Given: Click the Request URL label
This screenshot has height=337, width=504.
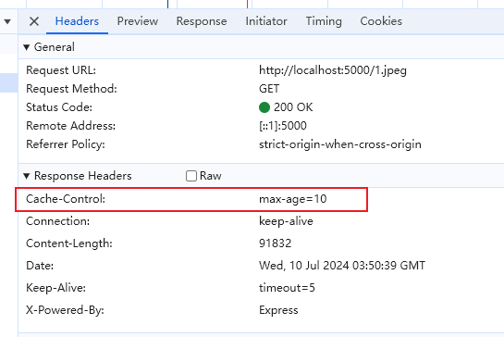Looking at the screenshot, I should 61,70.
